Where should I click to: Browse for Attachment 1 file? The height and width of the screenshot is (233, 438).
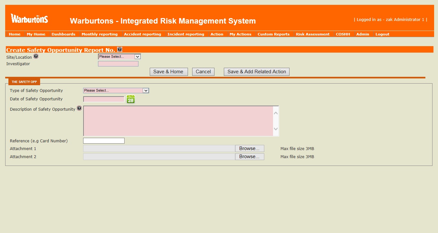coord(249,148)
